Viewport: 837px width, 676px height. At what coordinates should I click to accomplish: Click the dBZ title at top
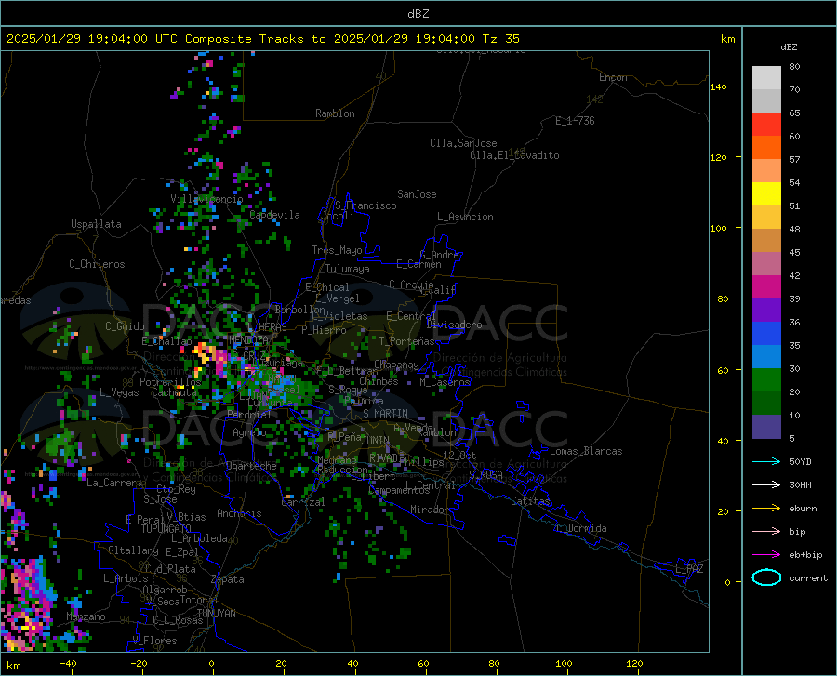pos(418,14)
